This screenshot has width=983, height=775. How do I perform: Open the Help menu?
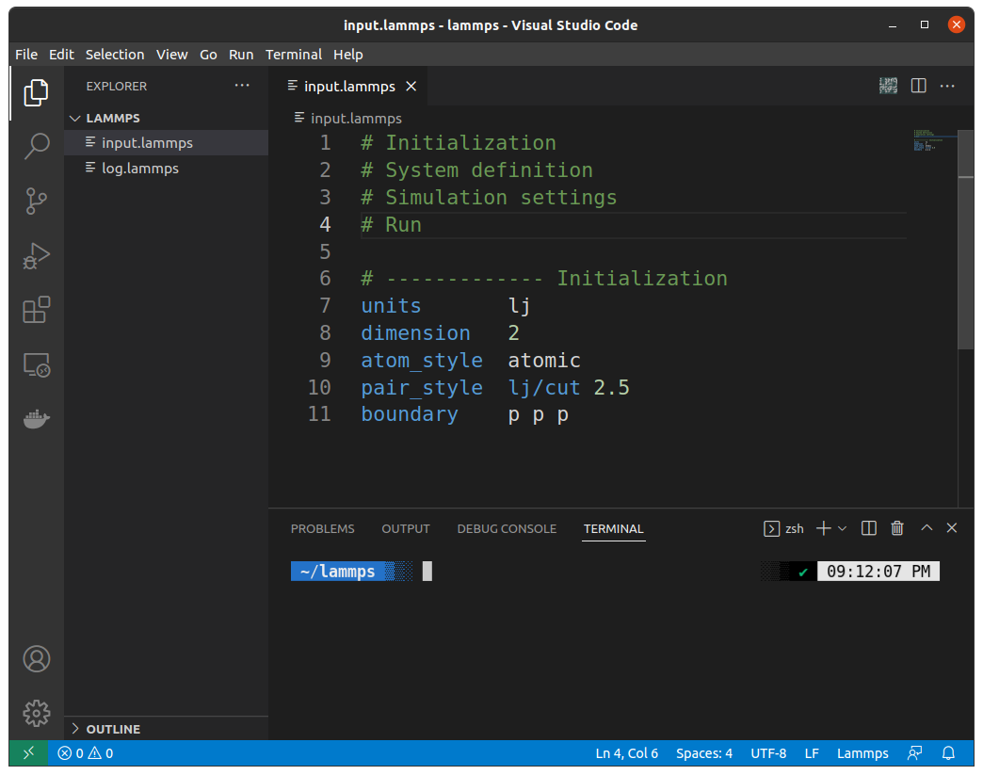coord(348,55)
